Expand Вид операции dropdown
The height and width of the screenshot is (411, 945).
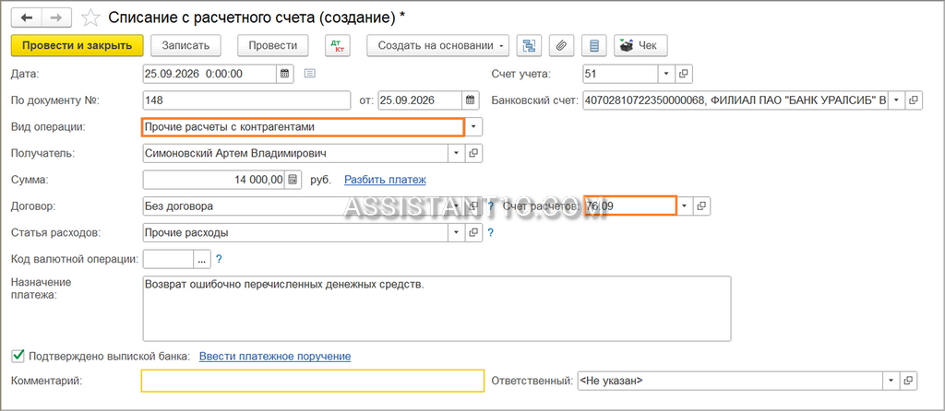473,127
